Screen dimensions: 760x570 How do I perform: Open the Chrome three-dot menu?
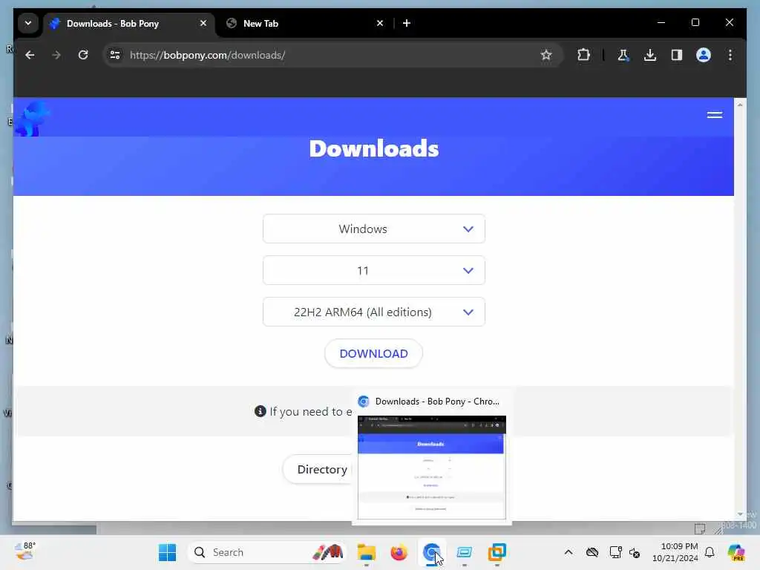(x=730, y=55)
